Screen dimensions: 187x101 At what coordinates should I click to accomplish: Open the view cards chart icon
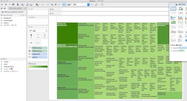tap(68, 5)
